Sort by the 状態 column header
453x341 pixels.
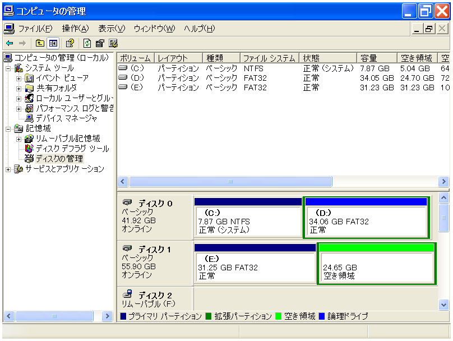click(328, 58)
